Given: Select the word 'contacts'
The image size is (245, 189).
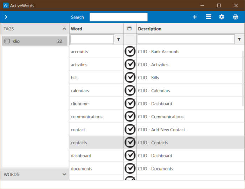Looking at the screenshot, I should [x=79, y=142].
